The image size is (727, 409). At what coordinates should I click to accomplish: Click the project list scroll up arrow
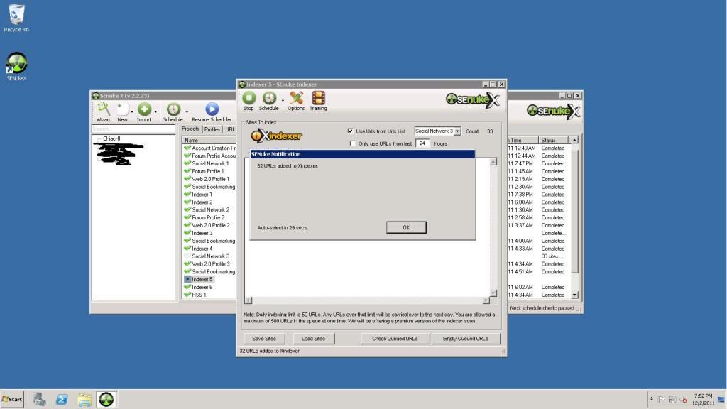tap(574, 140)
